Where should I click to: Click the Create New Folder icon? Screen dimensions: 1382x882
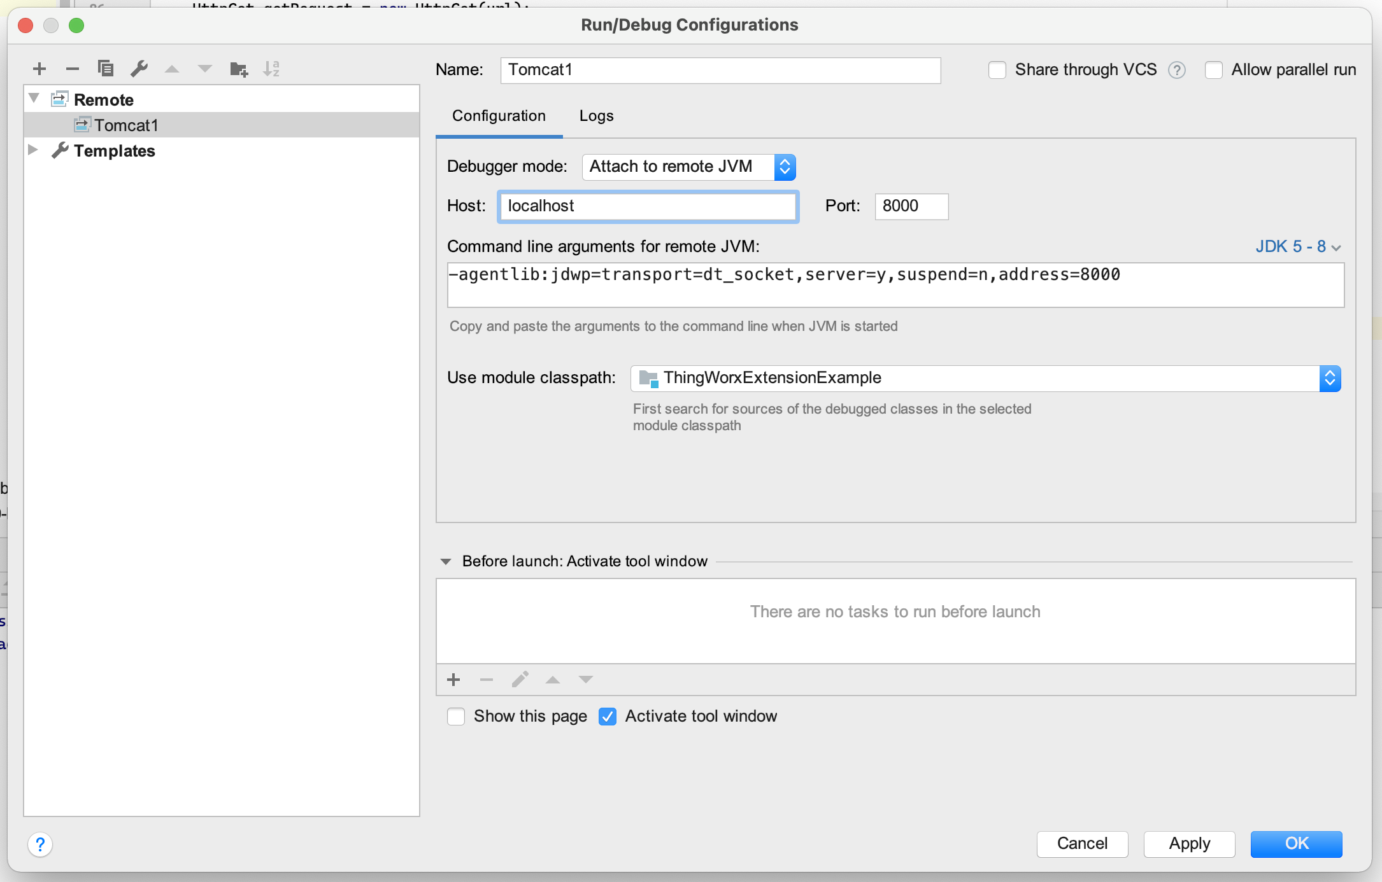click(x=238, y=69)
